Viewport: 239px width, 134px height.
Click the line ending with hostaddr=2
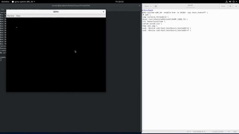(x=167, y=28)
